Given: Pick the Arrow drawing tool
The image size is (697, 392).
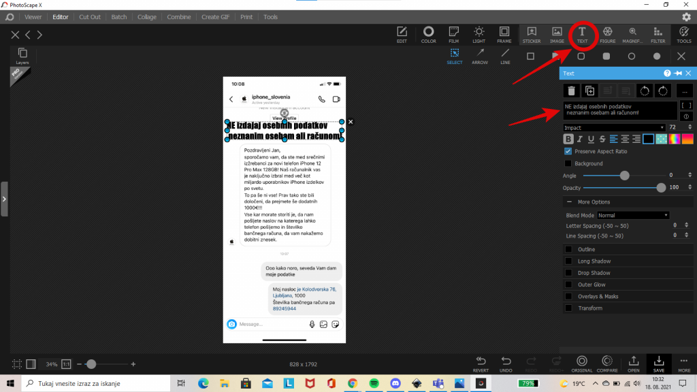Looking at the screenshot, I should [x=480, y=56].
